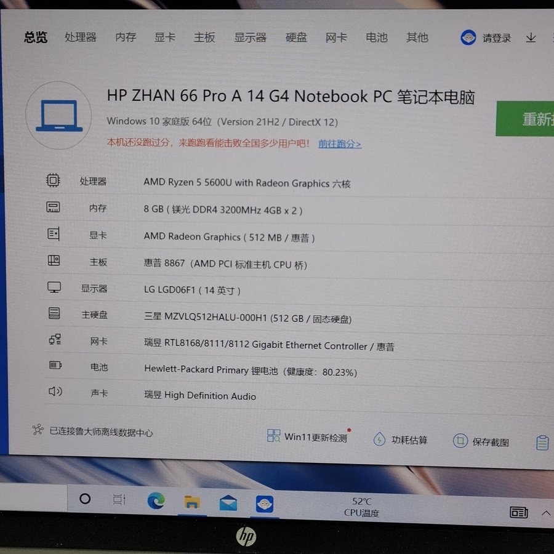Screen dimensions: 554x554
Task: Click 保存截图 to save screenshot
Action: coord(481,442)
